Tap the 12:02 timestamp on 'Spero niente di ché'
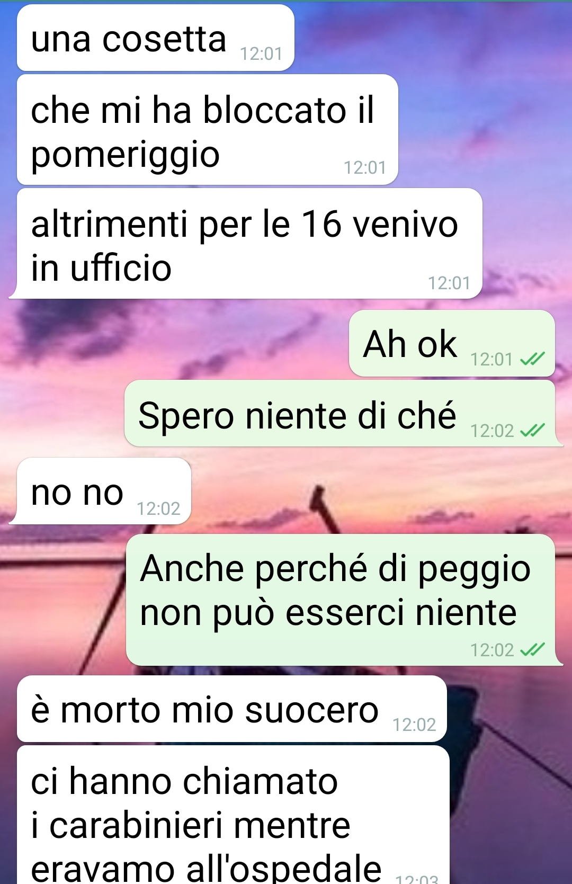This screenshot has width=572, height=884. click(492, 431)
